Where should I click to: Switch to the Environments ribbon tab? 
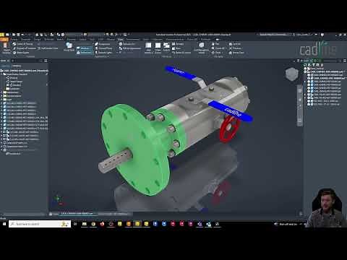(x=132, y=39)
